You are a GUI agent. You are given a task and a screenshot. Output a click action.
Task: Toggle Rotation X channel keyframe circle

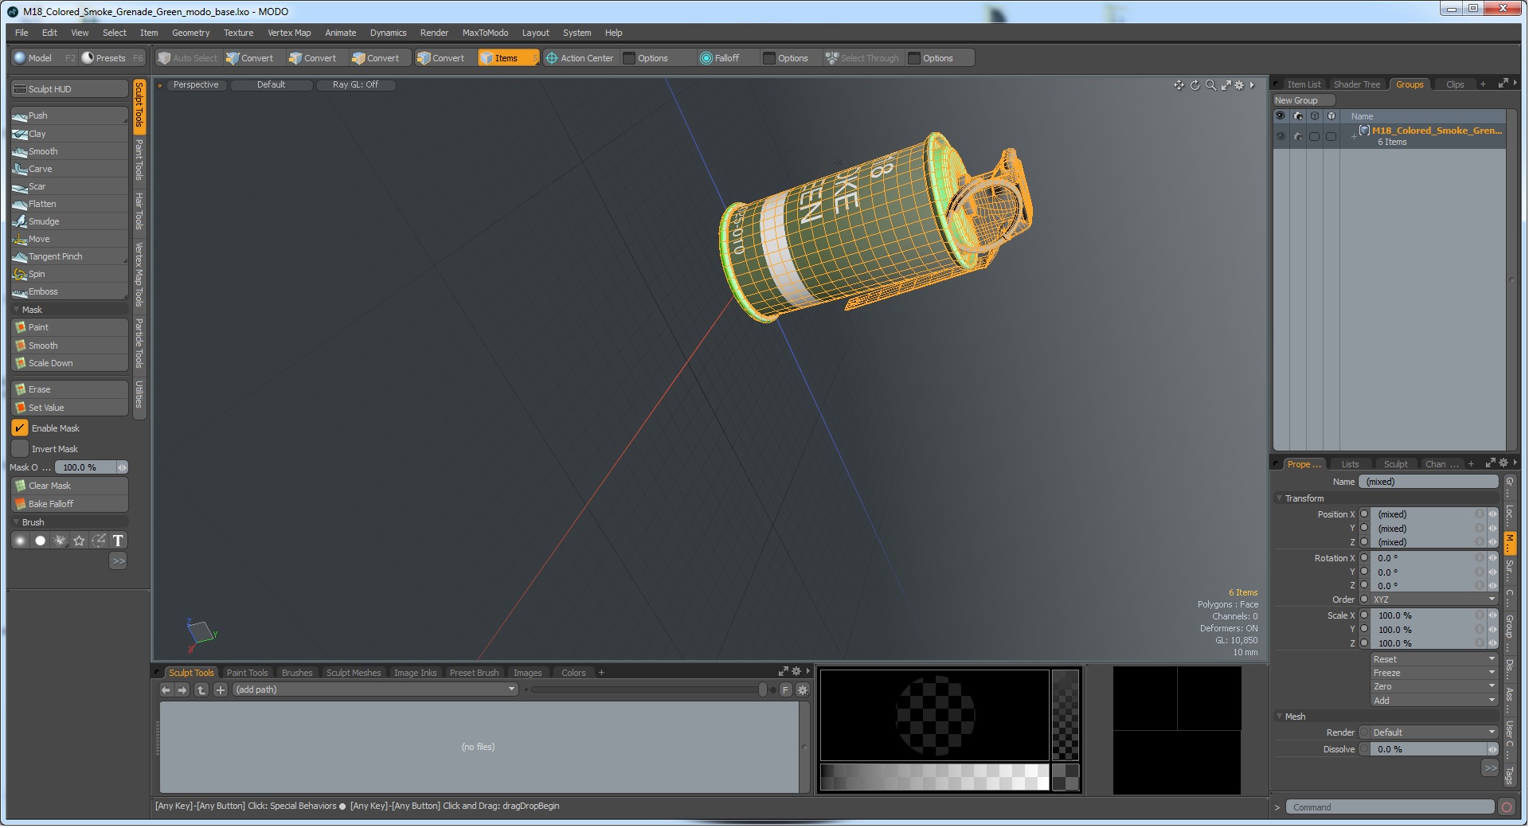(1364, 558)
